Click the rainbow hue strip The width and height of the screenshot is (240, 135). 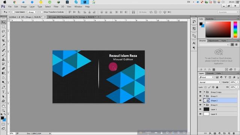pos(235,30)
